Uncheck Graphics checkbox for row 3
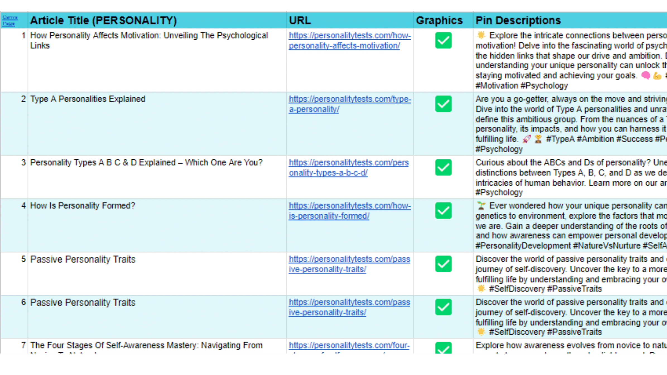The width and height of the screenshot is (667, 375). point(443,167)
